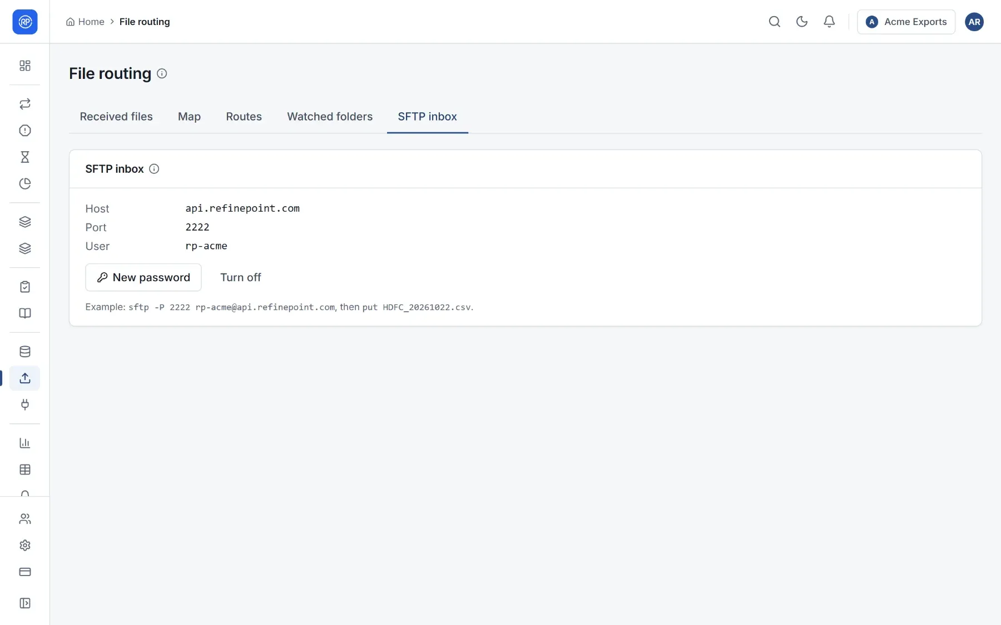Click info icon beside File routing title
The height and width of the screenshot is (625, 1001).
tap(162, 73)
